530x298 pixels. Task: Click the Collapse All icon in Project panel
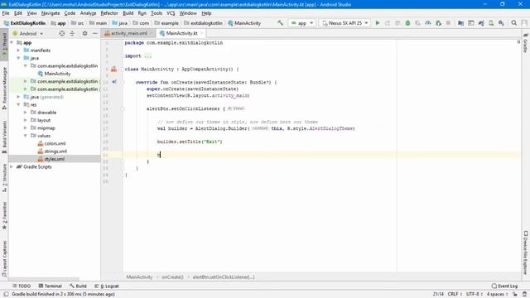point(72,33)
